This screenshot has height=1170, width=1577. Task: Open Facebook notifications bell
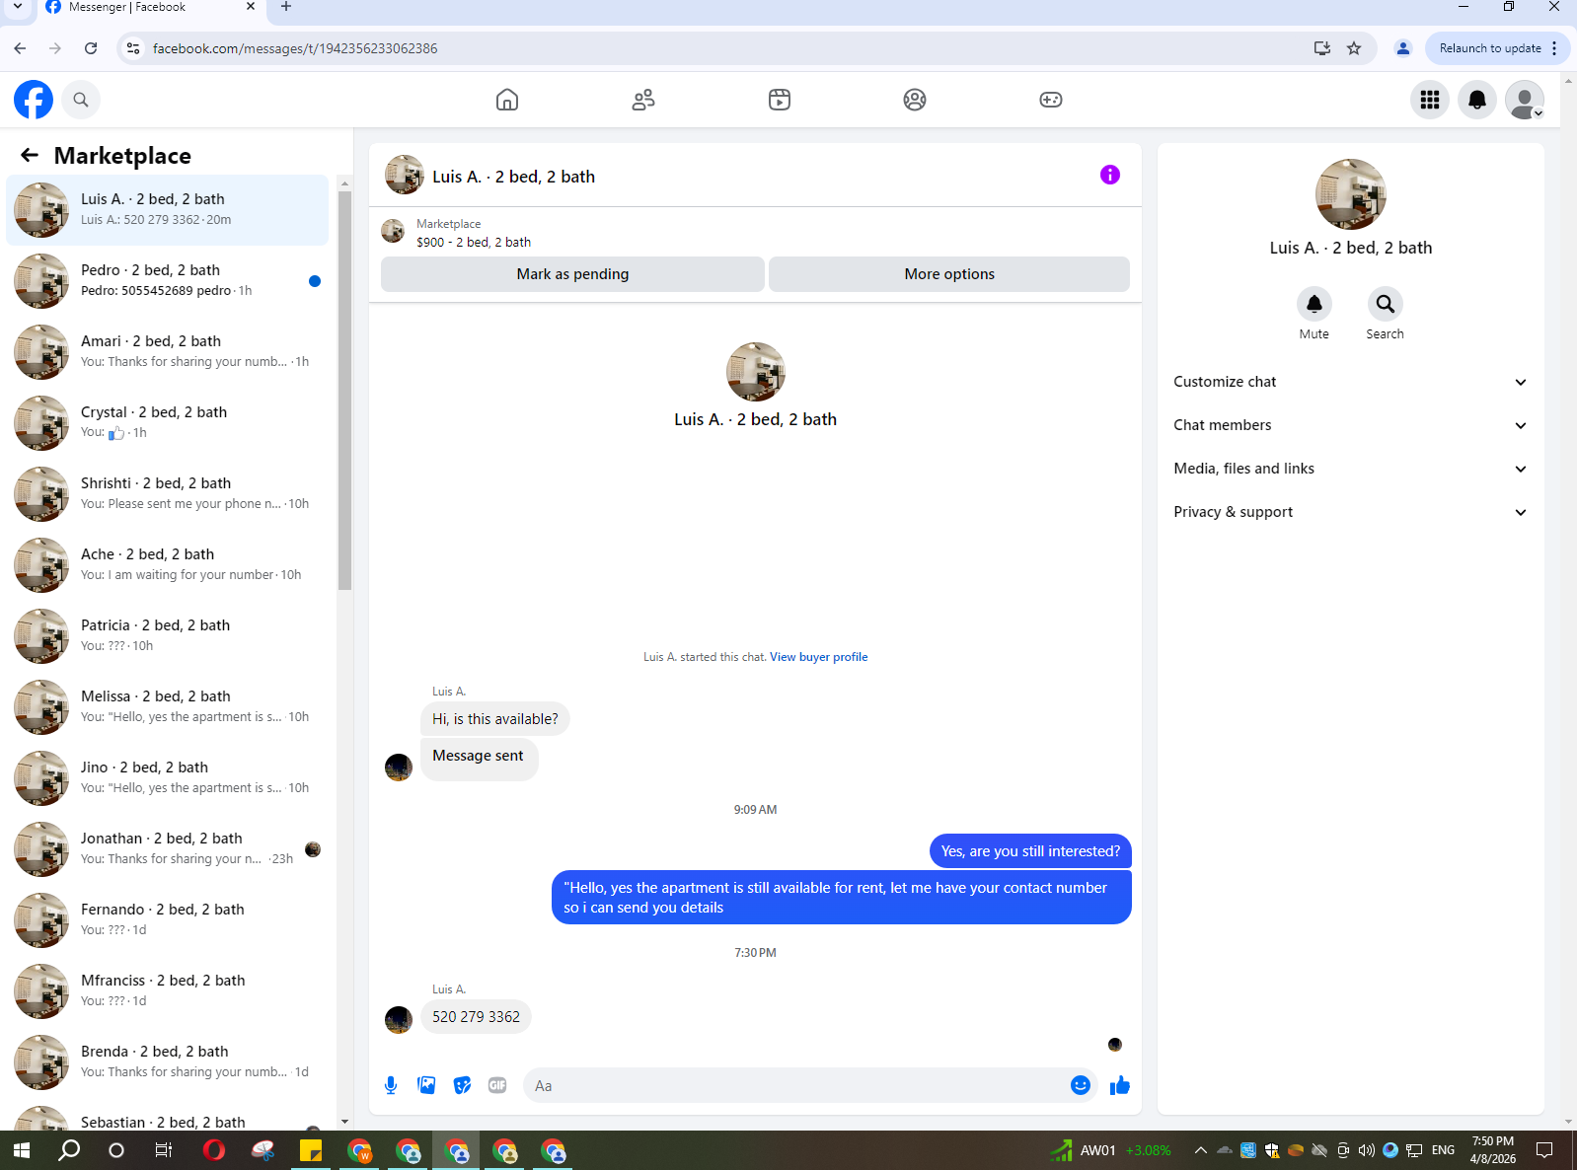point(1477,100)
